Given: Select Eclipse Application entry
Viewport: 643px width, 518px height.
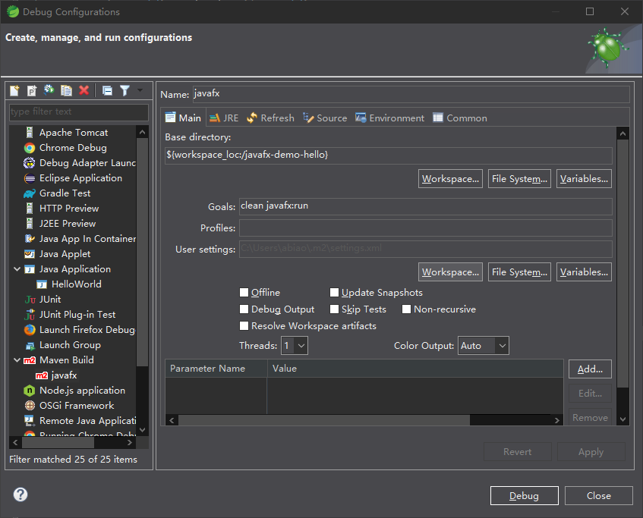Looking at the screenshot, I should pos(80,178).
